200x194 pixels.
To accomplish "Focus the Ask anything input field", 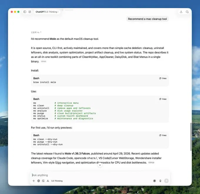I will click(100, 175).
